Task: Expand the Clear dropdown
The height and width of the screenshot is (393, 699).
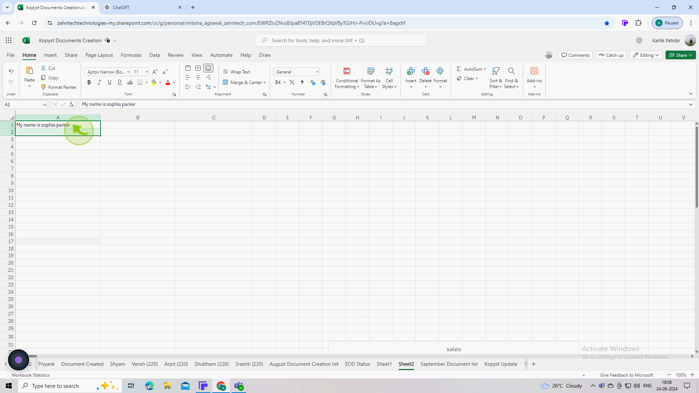Action: click(x=477, y=78)
